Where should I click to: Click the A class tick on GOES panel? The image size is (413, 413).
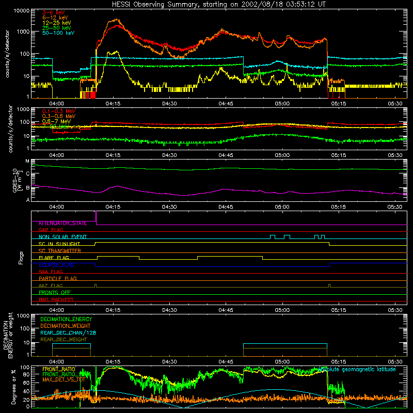coord(28,200)
